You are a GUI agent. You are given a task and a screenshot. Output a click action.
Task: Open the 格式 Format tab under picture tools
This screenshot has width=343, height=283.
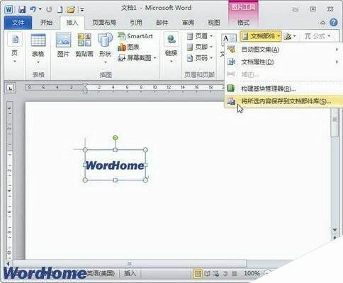click(243, 23)
